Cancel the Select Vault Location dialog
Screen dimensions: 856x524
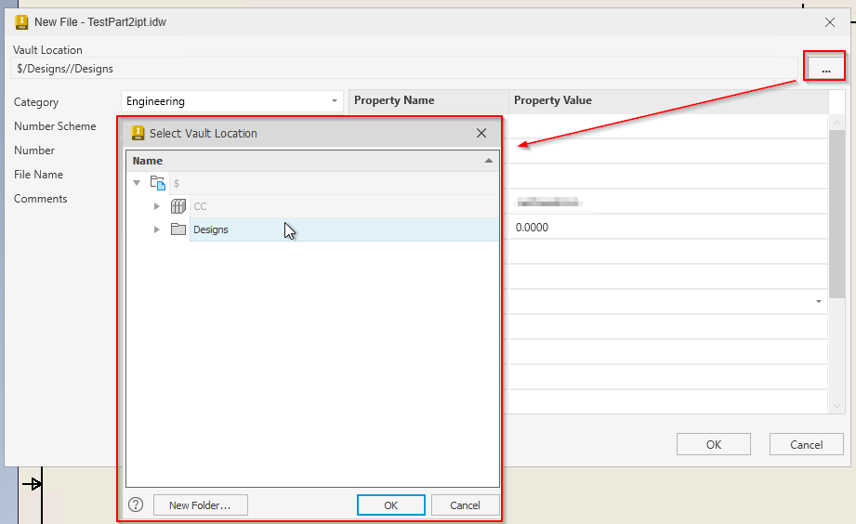[x=465, y=505]
